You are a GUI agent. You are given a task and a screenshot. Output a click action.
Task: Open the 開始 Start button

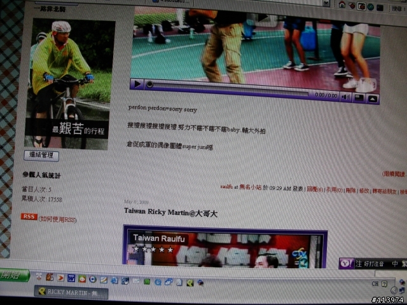[x=14, y=275]
